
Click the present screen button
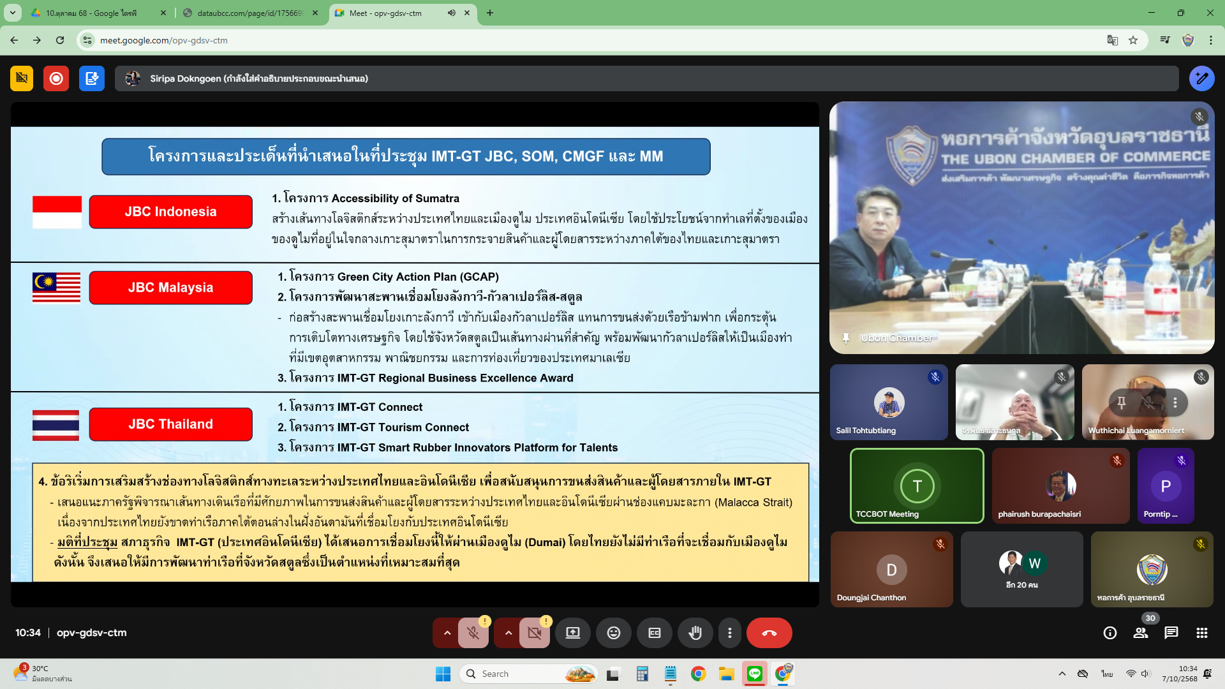(x=572, y=633)
